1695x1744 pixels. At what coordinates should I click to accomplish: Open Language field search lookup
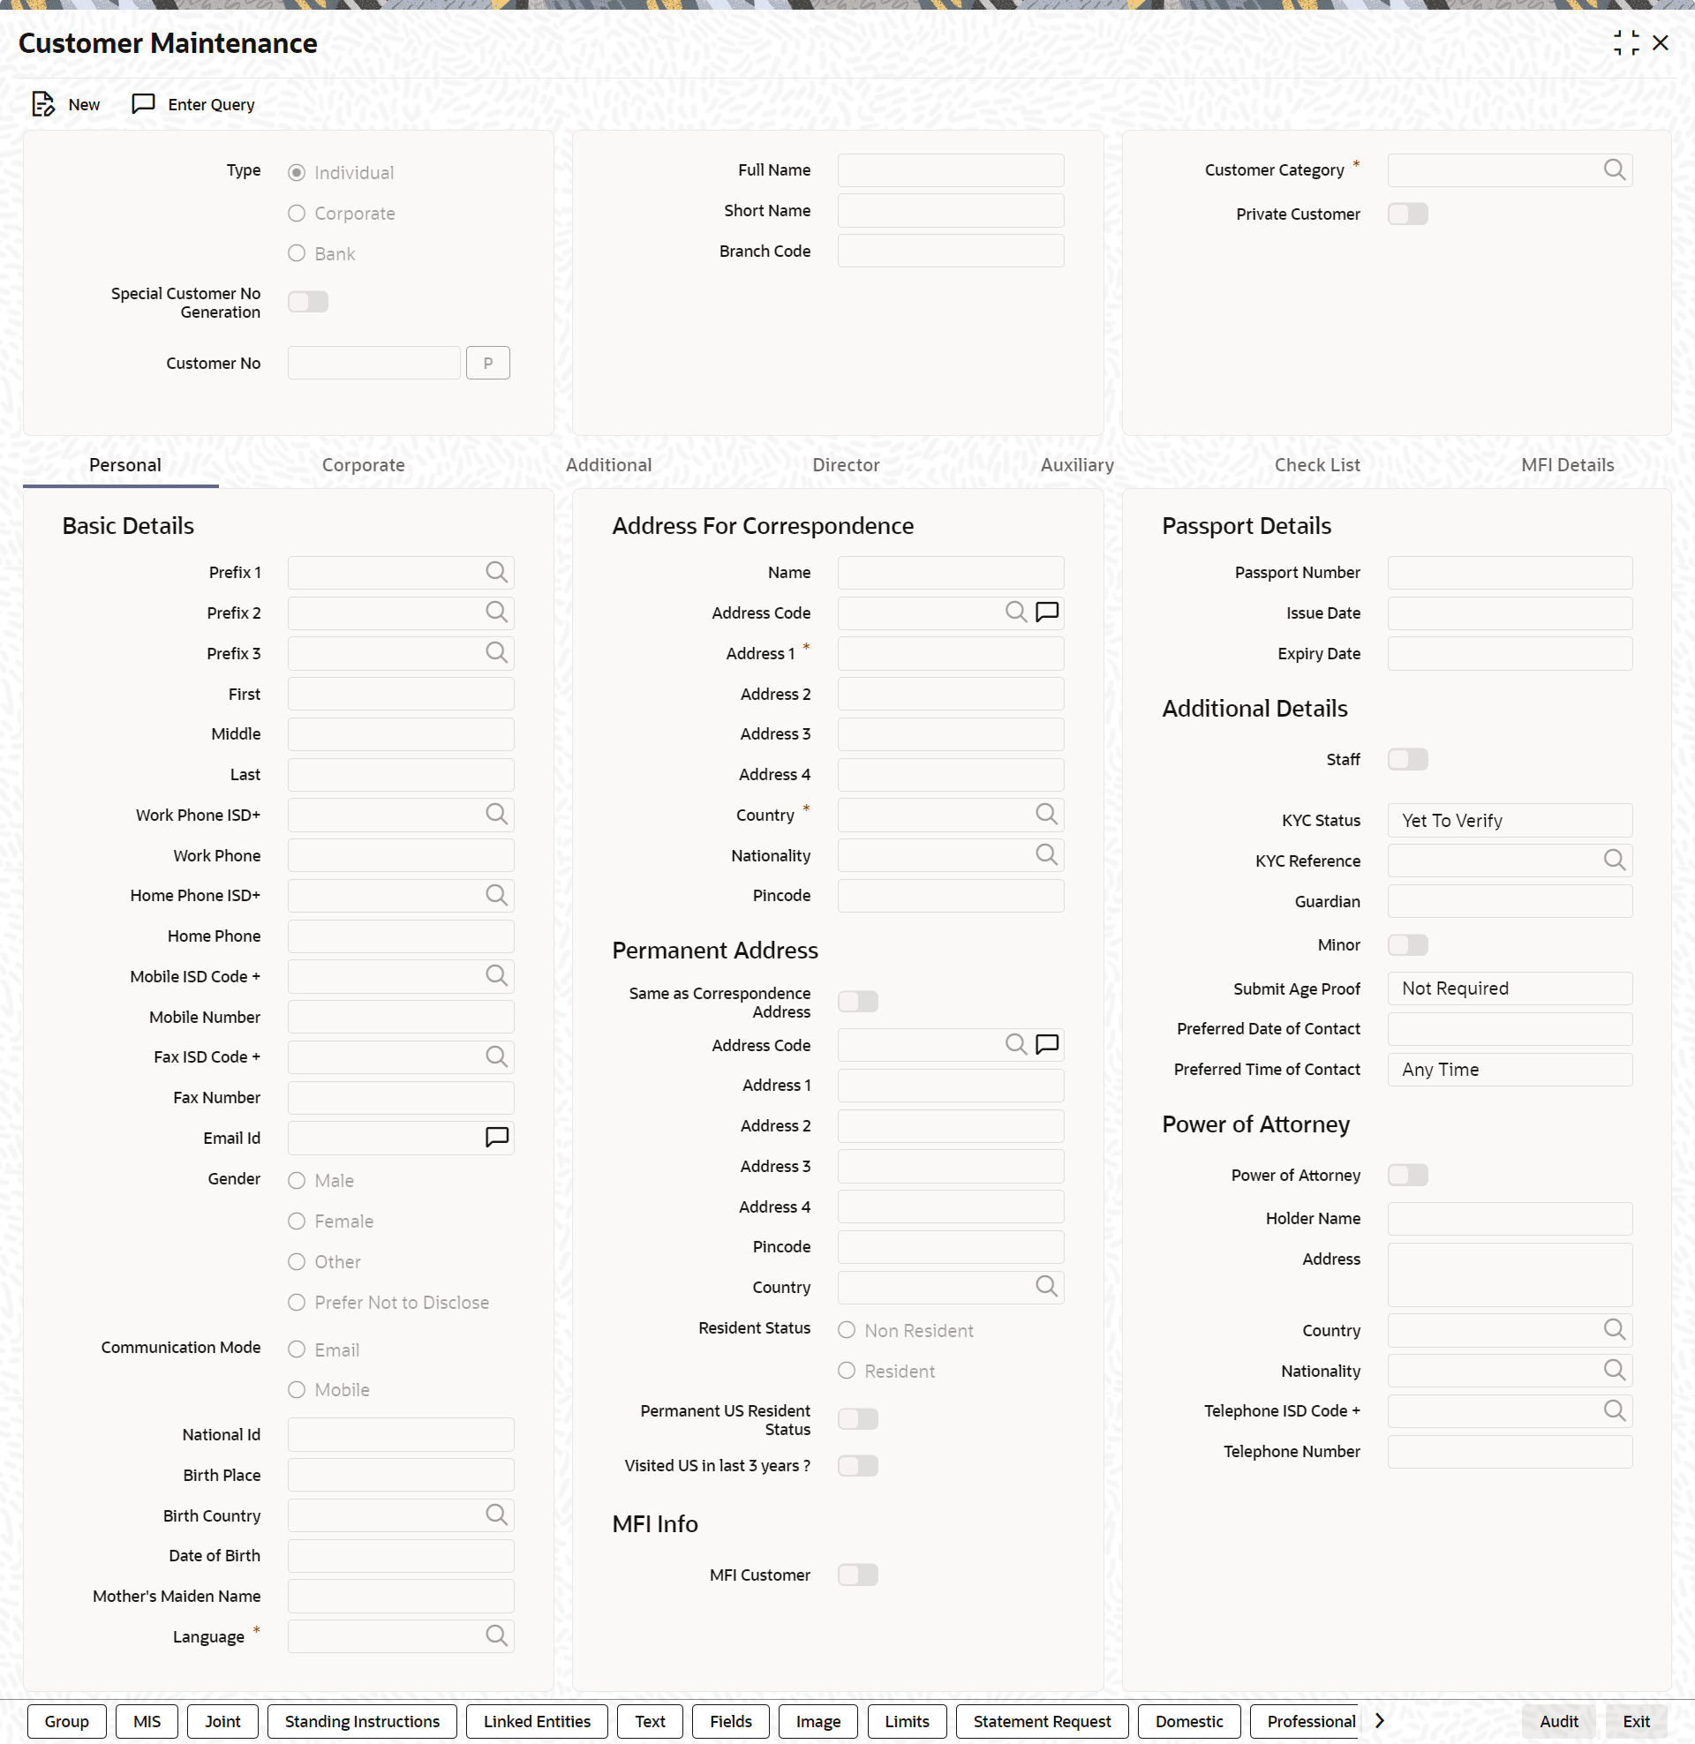tap(497, 1635)
